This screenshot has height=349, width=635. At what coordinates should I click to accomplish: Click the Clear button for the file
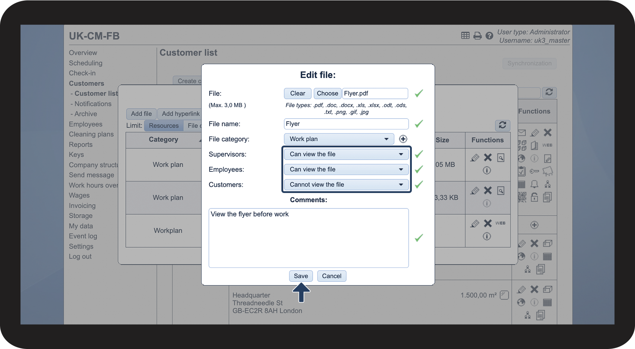coord(298,93)
